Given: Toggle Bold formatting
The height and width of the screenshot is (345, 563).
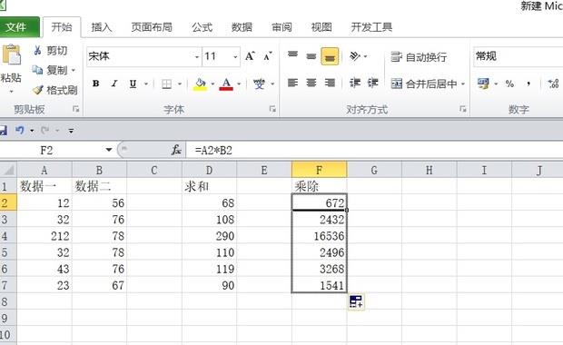Looking at the screenshot, I should click(x=96, y=84).
